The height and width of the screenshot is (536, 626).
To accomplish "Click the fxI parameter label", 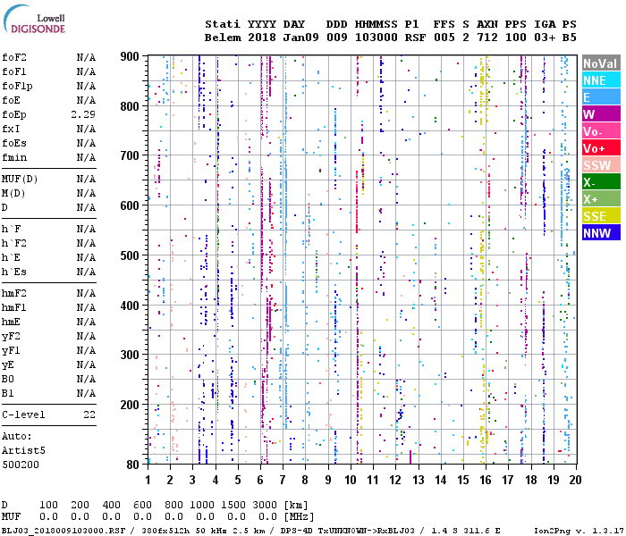I will (x=11, y=130).
